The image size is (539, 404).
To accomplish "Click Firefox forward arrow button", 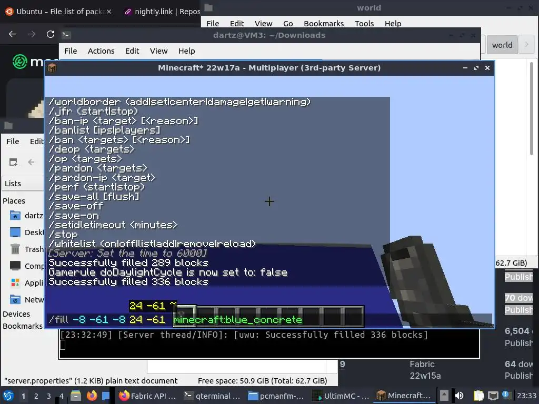I will coord(32,34).
